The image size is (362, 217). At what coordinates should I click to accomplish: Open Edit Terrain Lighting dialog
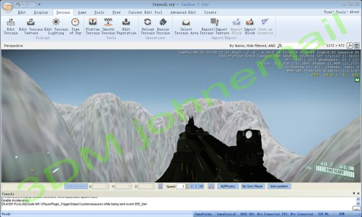56,26
